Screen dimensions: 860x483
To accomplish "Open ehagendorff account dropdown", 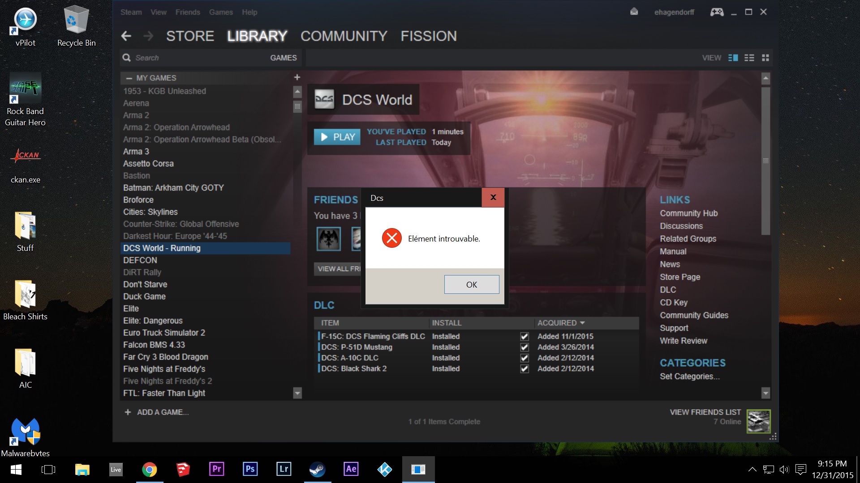I will pyautogui.click(x=674, y=12).
